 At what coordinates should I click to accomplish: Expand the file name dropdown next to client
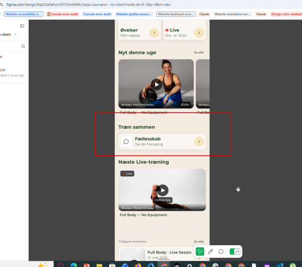(x=15, y=34)
